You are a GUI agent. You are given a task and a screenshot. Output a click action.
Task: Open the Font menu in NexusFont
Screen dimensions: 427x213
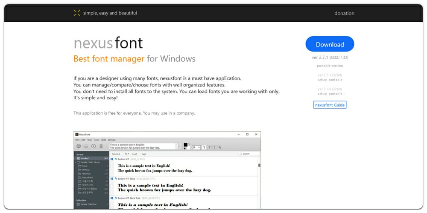click(x=77, y=140)
